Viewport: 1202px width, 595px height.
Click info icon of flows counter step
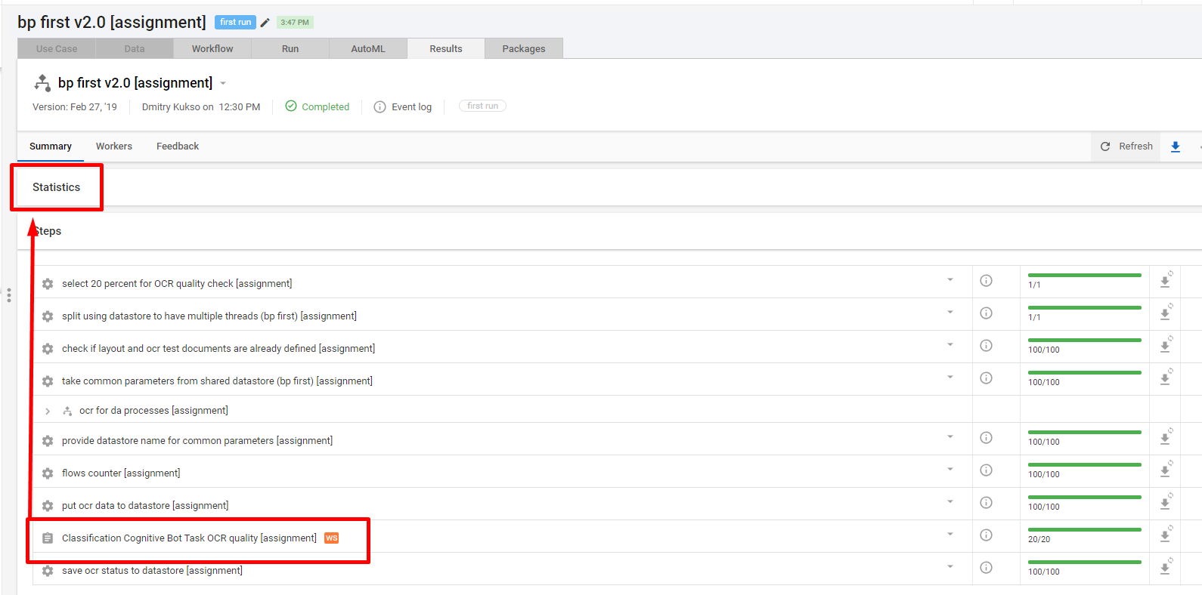coord(987,470)
